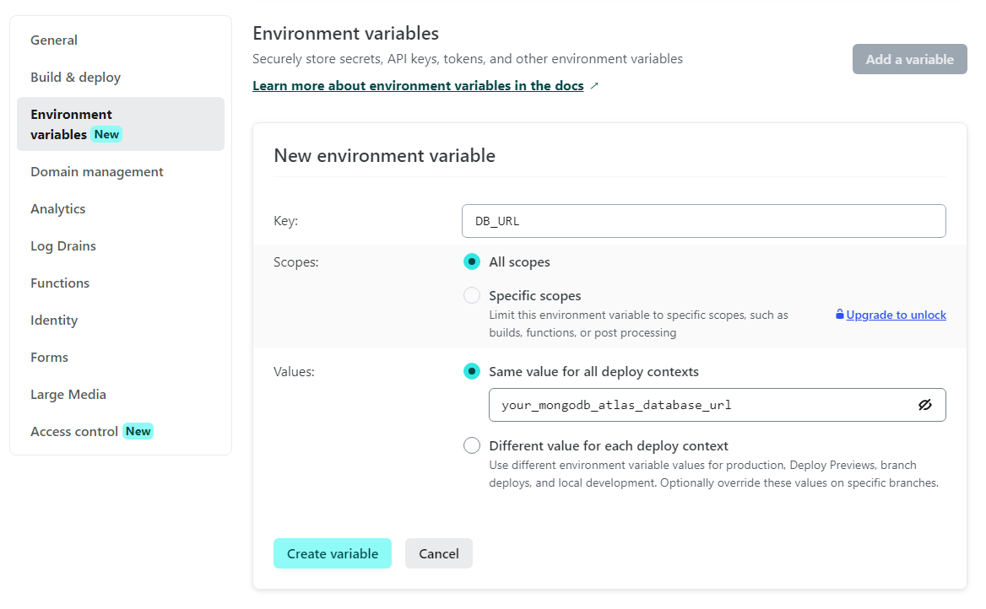The image size is (986, 609).
Task: Go to Log Drains settings
Action: point(62,245)
